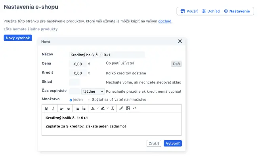The width and height of the screenshot is (258, 158).
Task: Click the Daň button
Action: tap(176, 64)
